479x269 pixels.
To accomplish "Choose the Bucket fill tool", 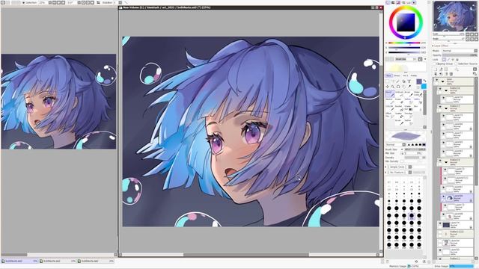I will pos(399,108).
